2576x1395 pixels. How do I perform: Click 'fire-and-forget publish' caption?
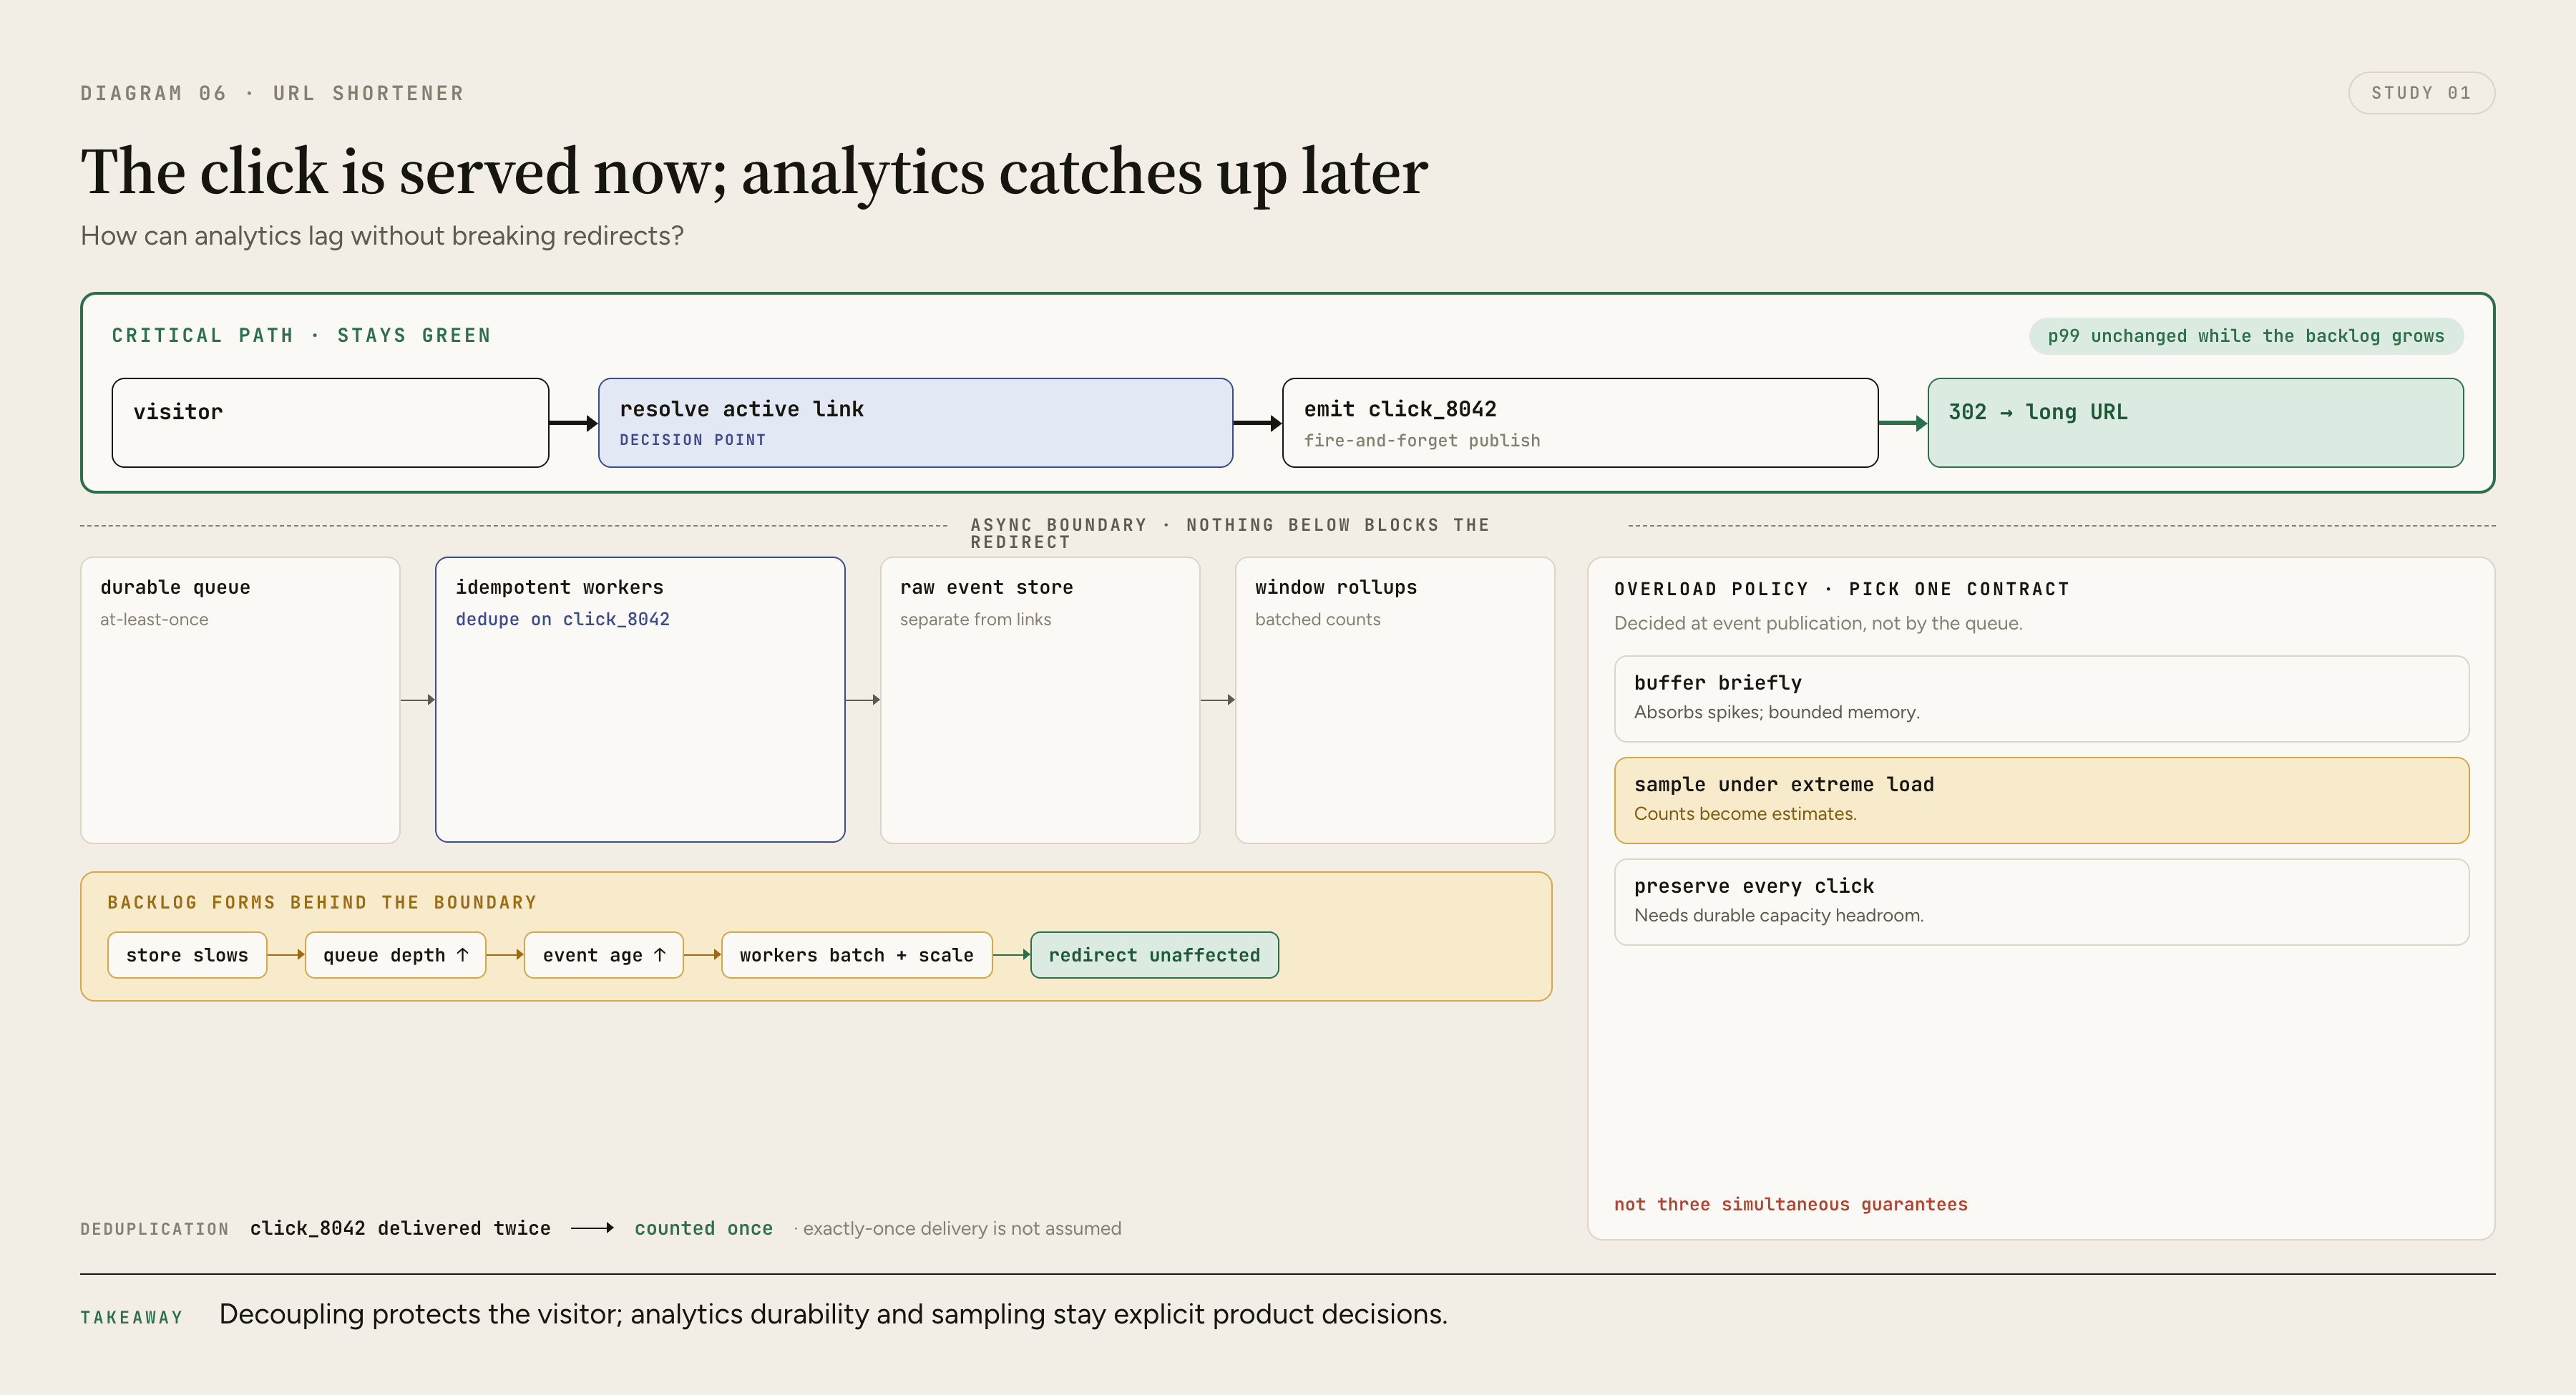point(1421,440)
